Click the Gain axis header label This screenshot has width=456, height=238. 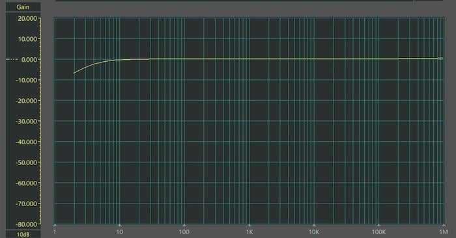(x=23, y=7)
